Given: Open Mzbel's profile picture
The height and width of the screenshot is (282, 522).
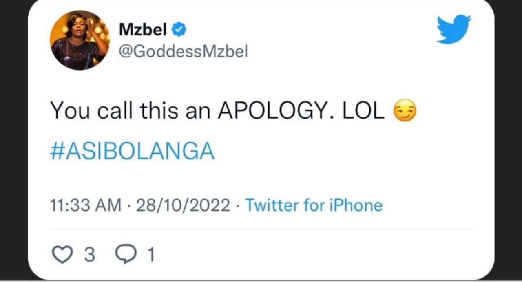Looking at the screenshot, I should tap(80, 40).
